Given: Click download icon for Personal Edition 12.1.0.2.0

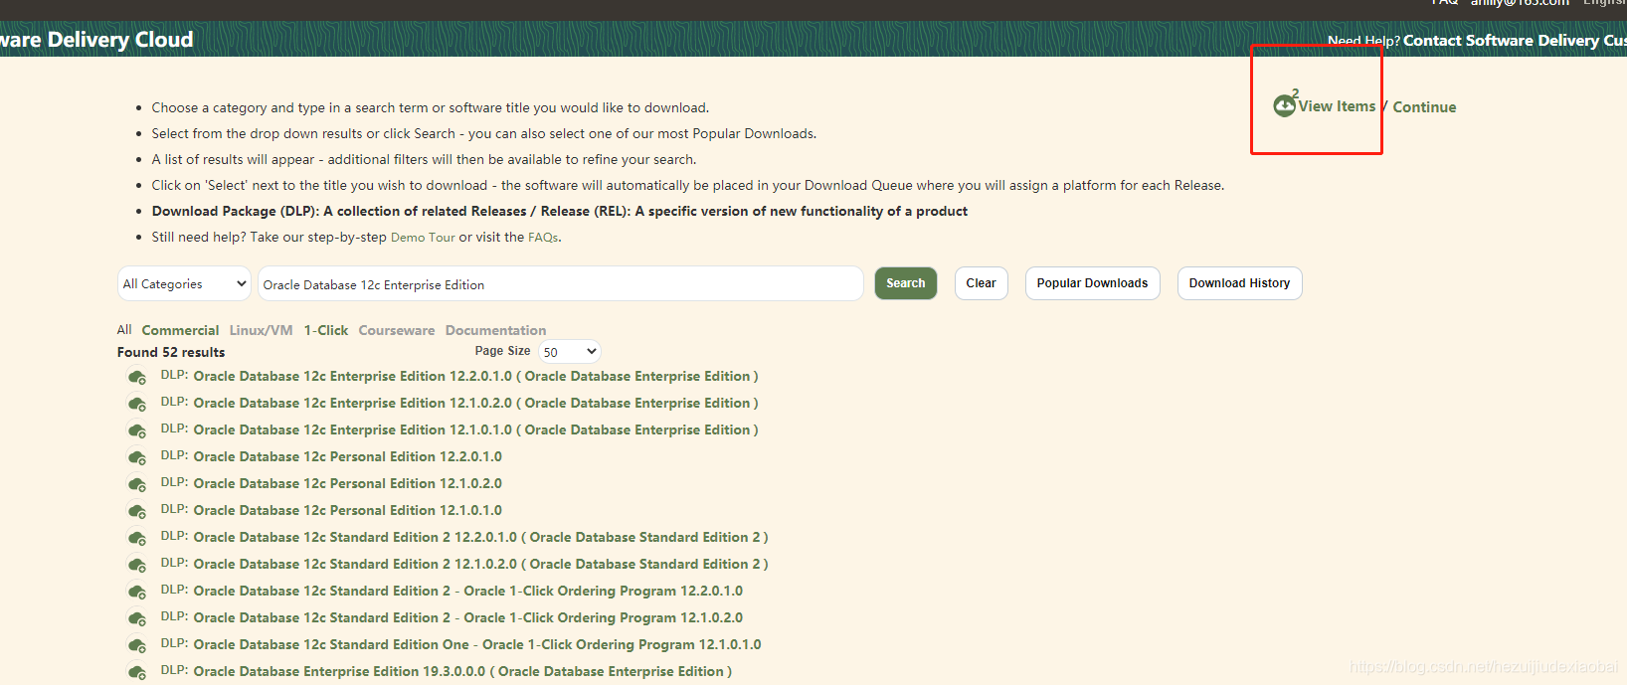Looking at the screenshot, I should [137, 484].
